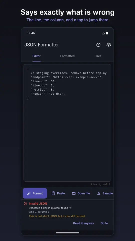This screenshot has width=135, height=241.
Task: Click the "This is not strict JSON" notice
Action: [57, 216]
